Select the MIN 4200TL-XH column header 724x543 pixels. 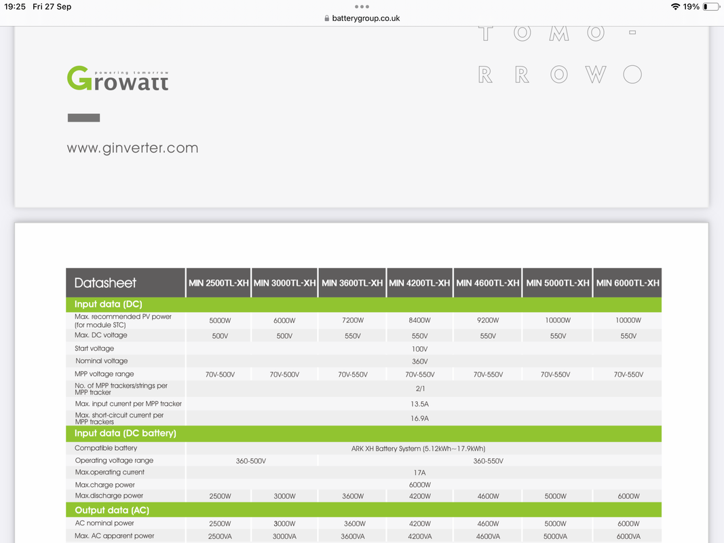coord(419,283)
